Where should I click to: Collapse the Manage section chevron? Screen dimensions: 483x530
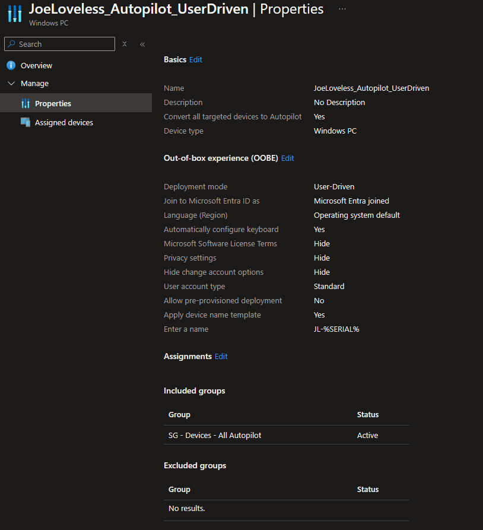[x=11, y=84]
